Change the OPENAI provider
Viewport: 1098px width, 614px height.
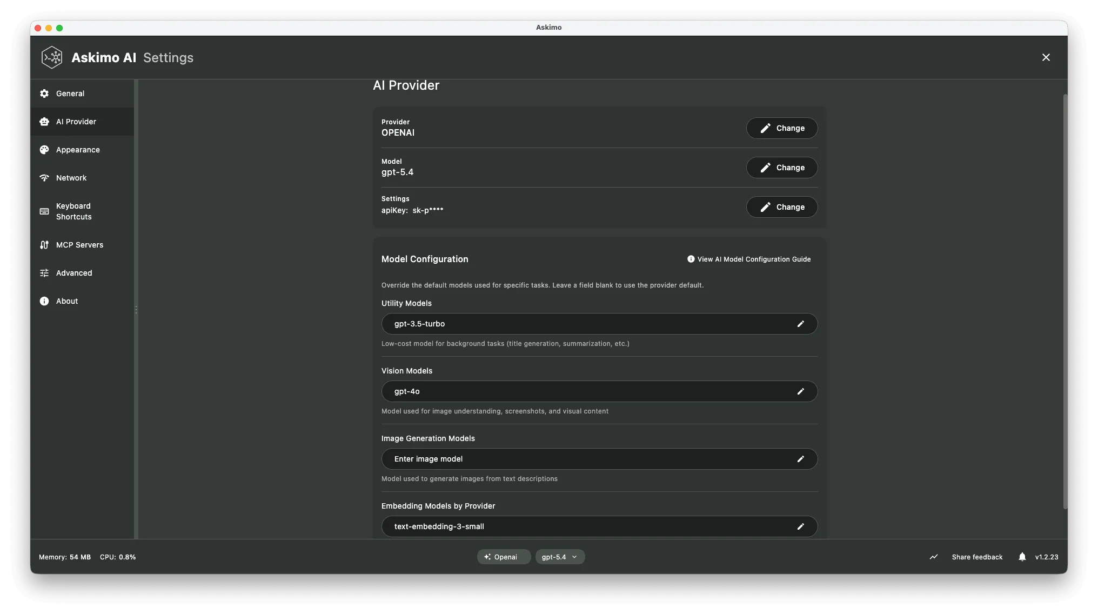coord(782,128)
